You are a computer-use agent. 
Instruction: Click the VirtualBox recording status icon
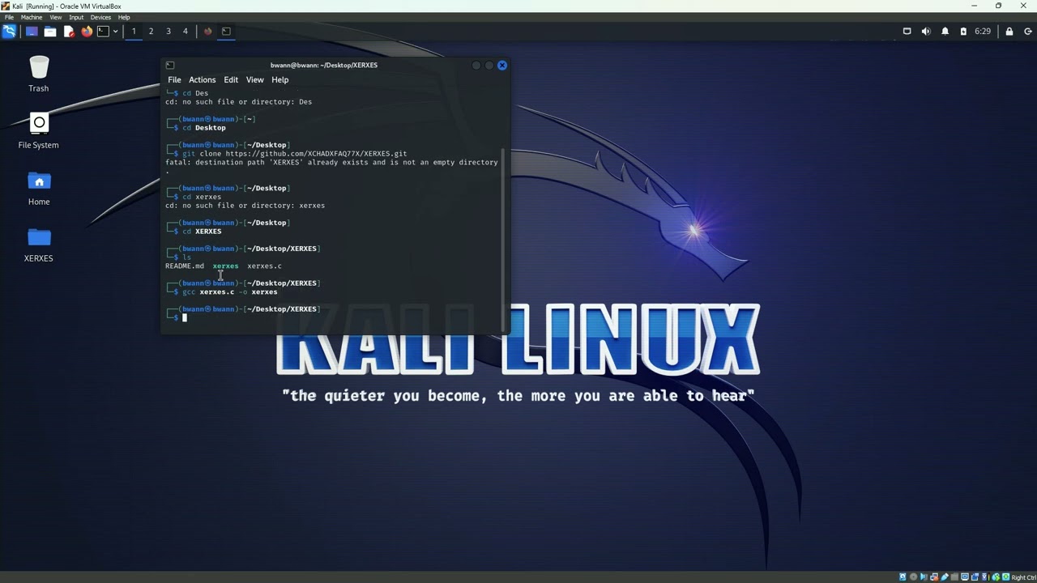pyautogui.click(x=975, y=577)
